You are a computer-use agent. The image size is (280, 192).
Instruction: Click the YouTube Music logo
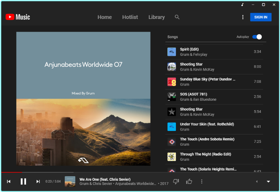[18, 17]
